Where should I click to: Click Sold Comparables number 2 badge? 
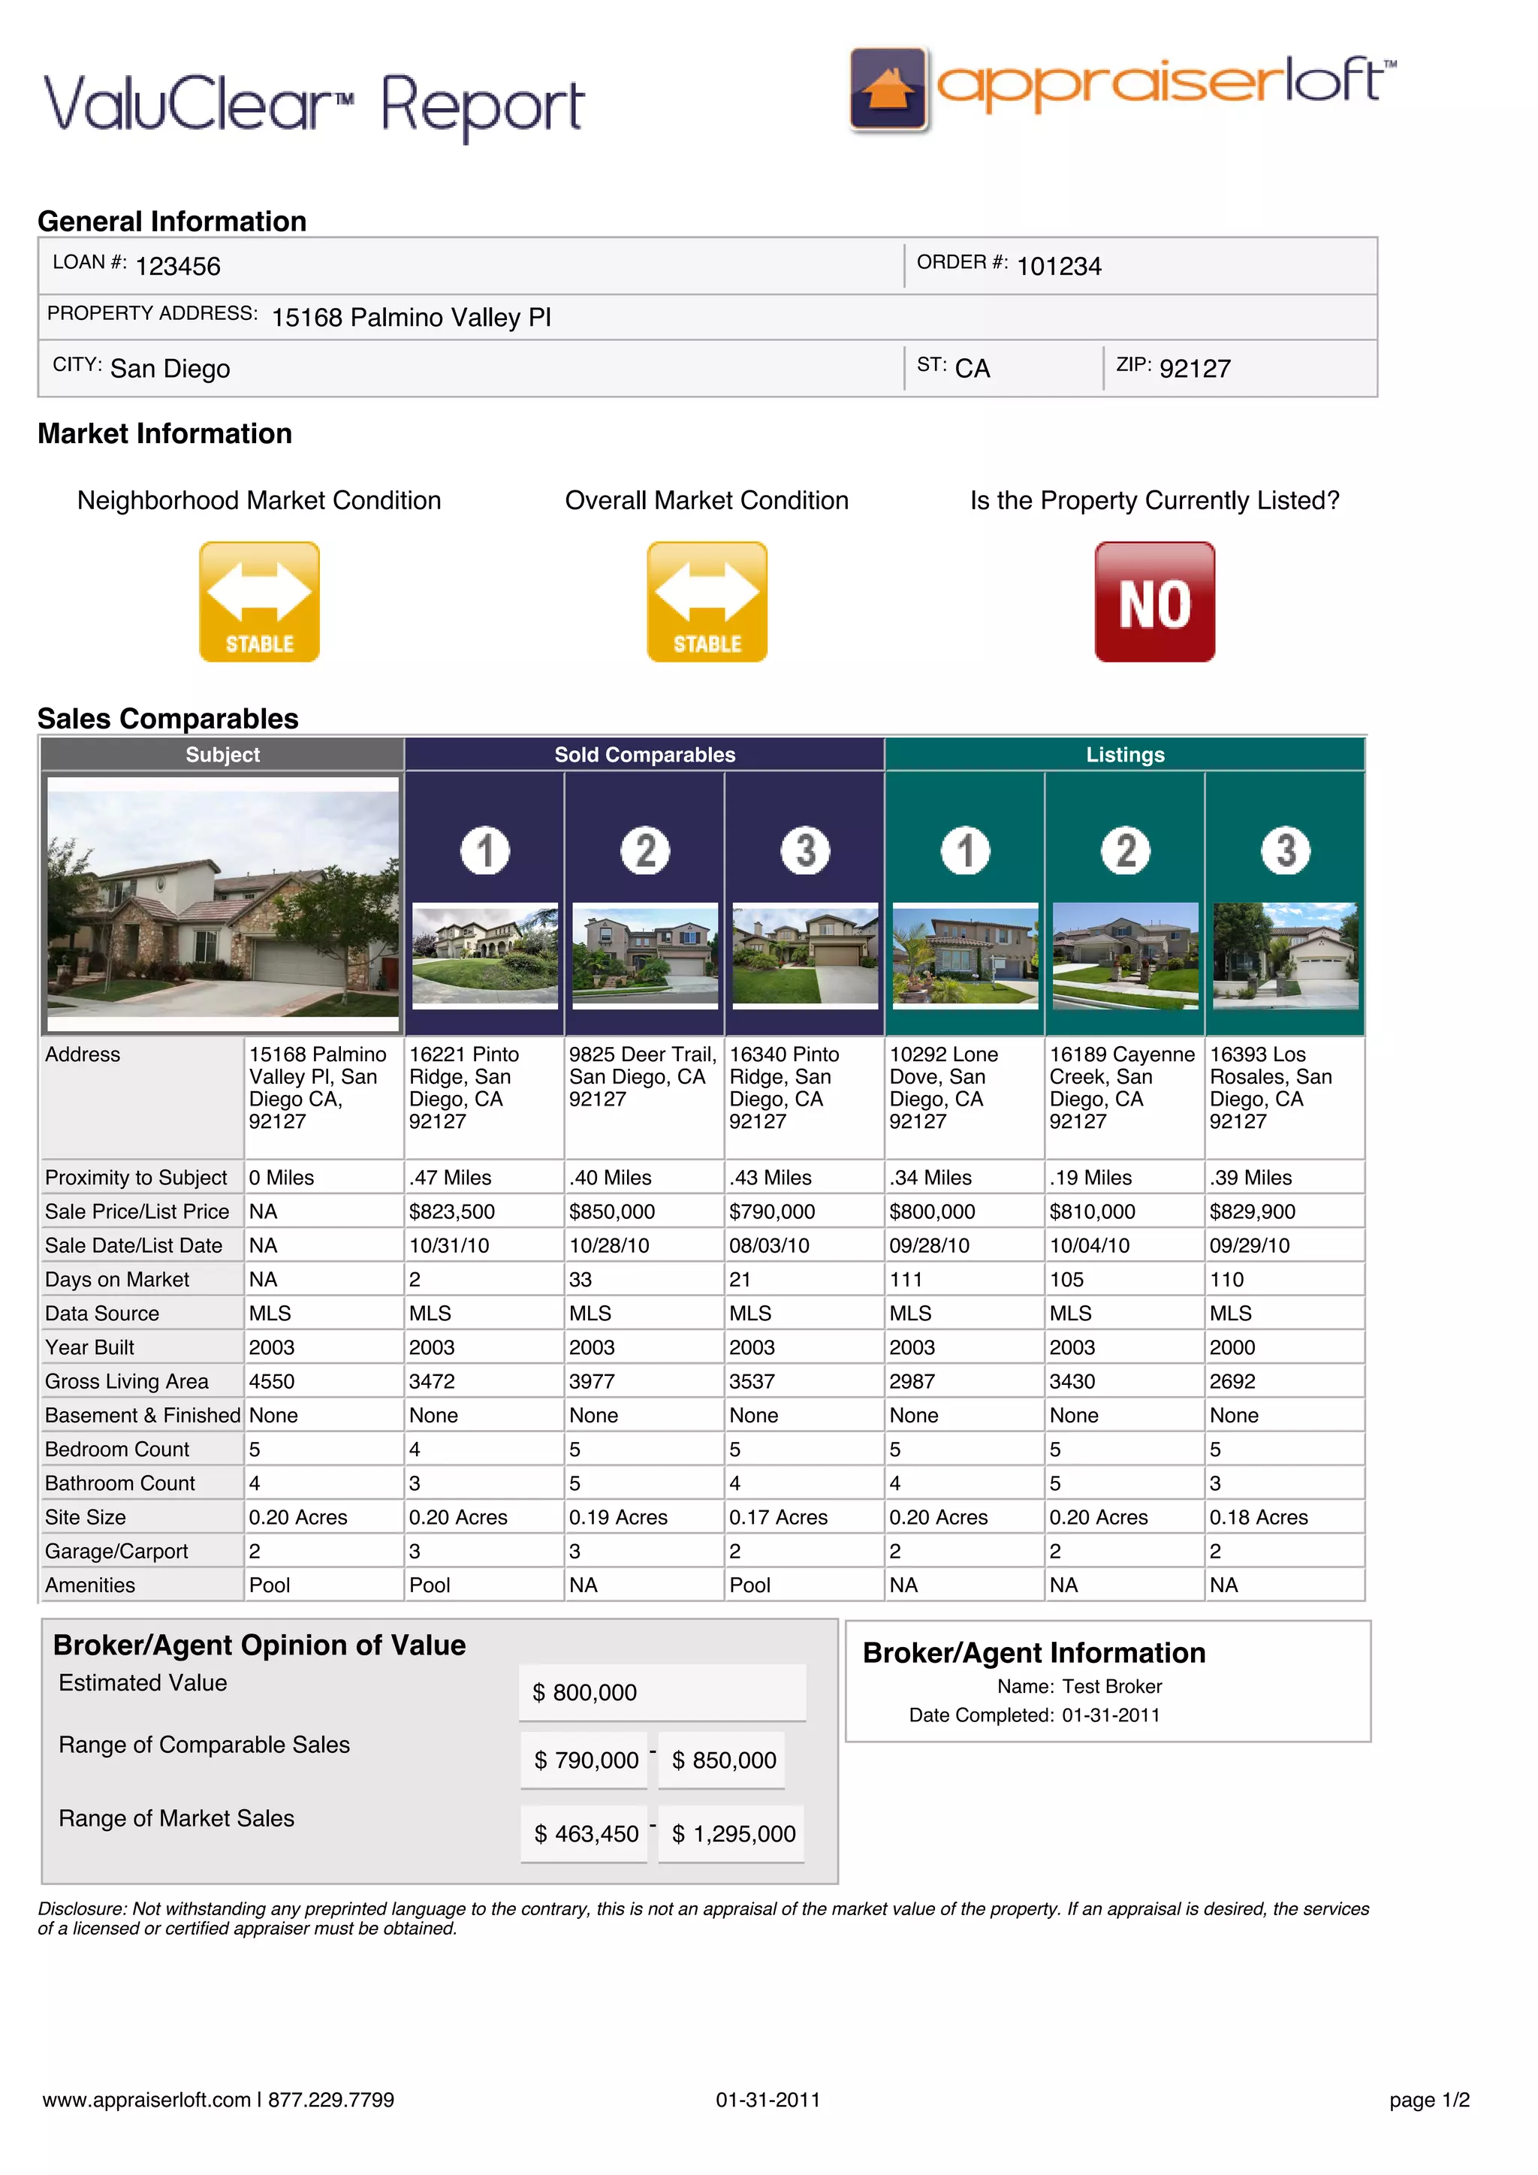click(645, 849)
